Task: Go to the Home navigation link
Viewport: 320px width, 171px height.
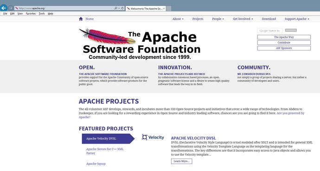Action: click(x=90, y=19)
